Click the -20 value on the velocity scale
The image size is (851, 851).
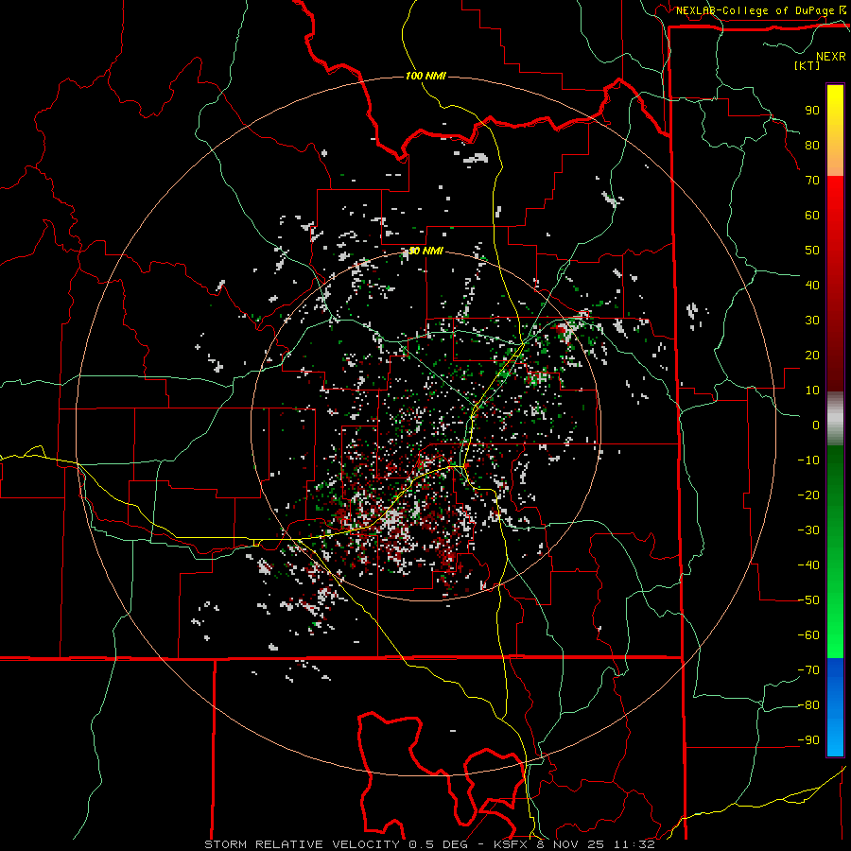click(808, 495)
